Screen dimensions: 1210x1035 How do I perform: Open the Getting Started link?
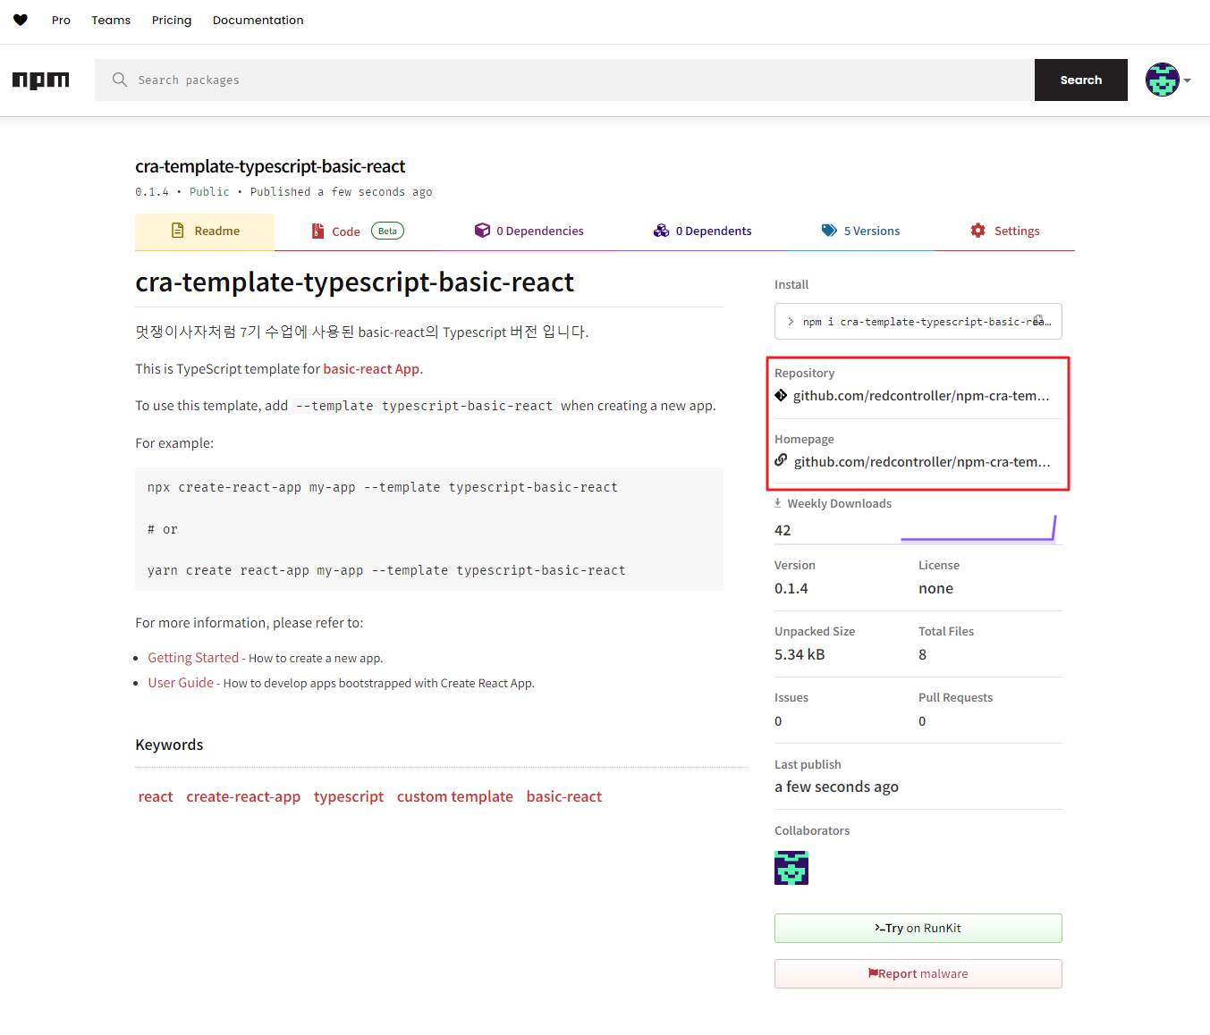point(193,658)
